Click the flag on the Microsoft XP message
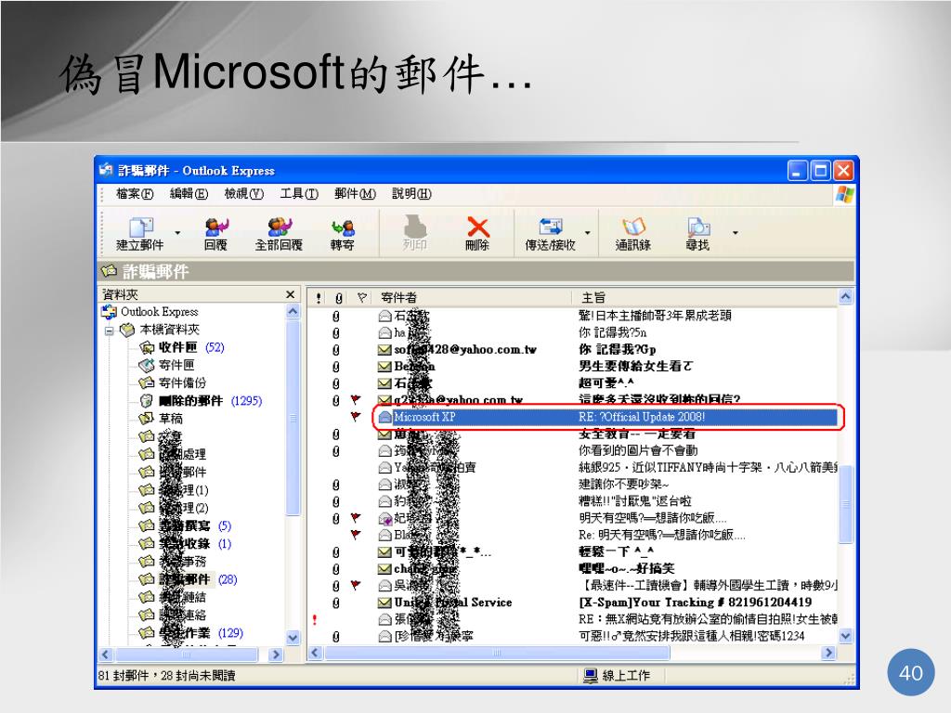Viewport: 951px width, 713px height. pyautogui.click(x=356, y=417)
